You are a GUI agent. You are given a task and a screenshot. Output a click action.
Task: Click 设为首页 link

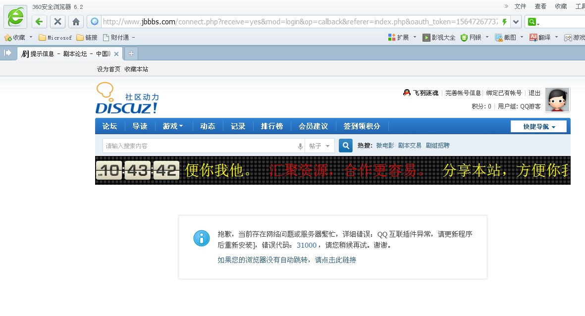(x=108, y=69)
